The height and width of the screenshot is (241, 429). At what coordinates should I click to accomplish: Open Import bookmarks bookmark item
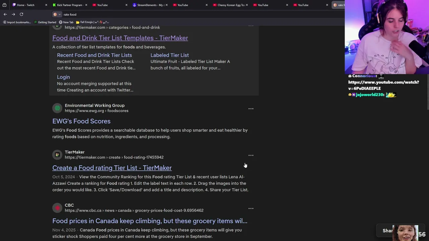click(17, 22)
